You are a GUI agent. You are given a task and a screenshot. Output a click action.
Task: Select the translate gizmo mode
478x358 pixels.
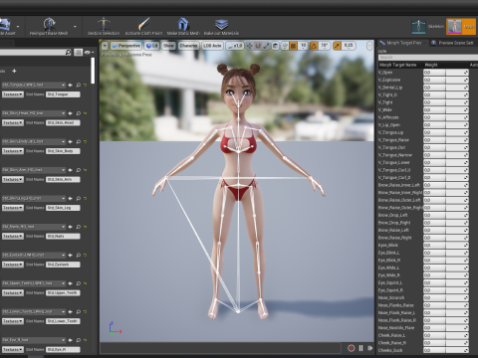[250, 46]
